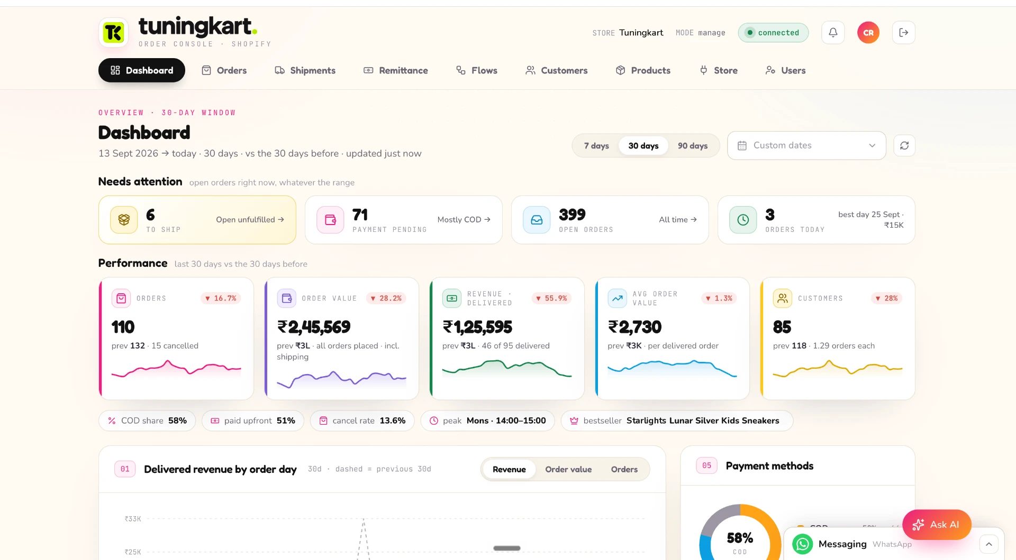
Task: Expand the Messaging panel chevron
Action: [x=988, y=544]
